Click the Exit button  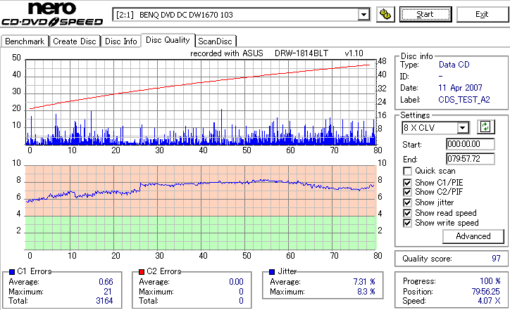(482, 14)
